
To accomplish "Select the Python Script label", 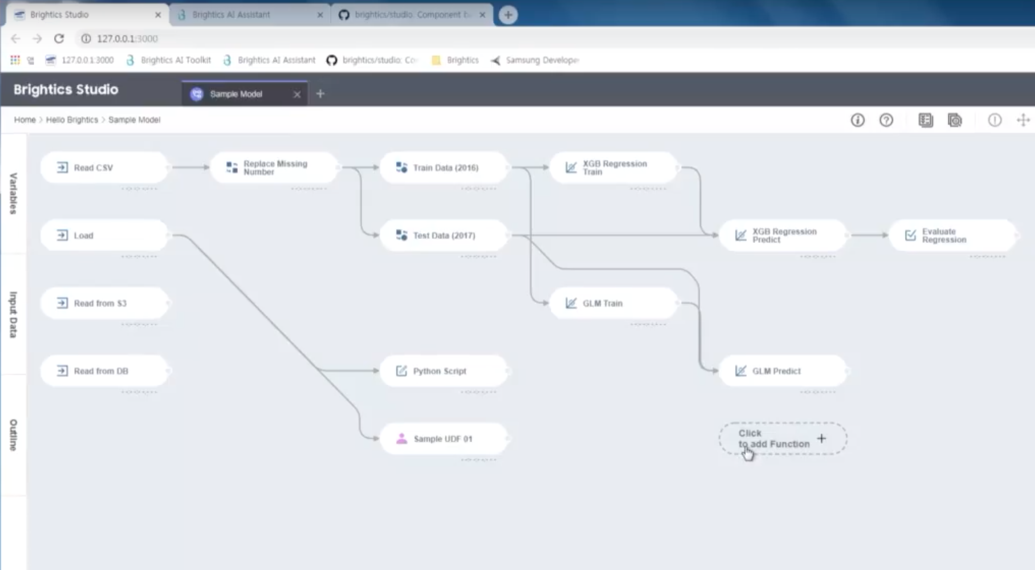I will pyautogui.click(x=439, y=371).
